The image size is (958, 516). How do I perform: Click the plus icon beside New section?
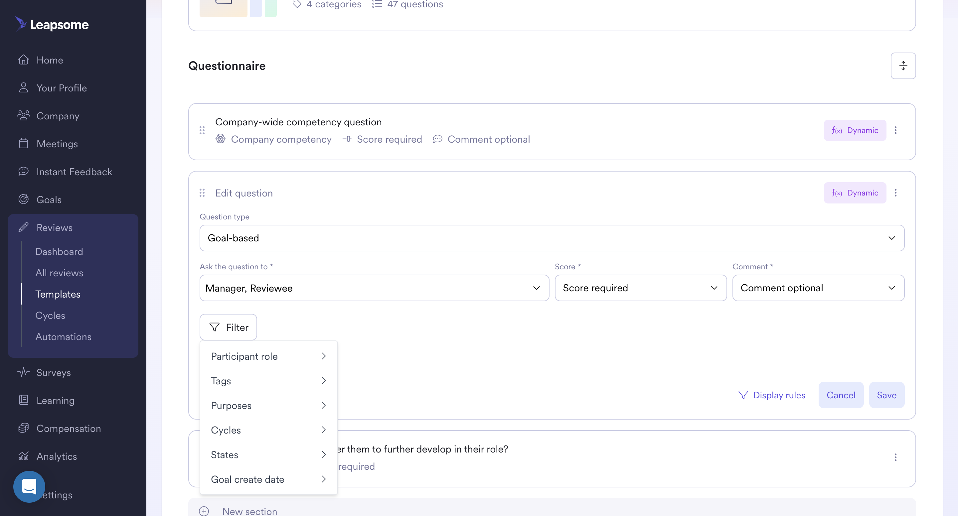[x=204, y=511]
